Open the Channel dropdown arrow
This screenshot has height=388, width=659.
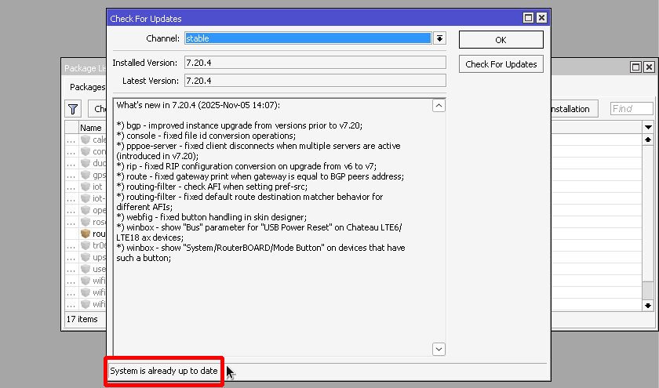coord(439,38)
